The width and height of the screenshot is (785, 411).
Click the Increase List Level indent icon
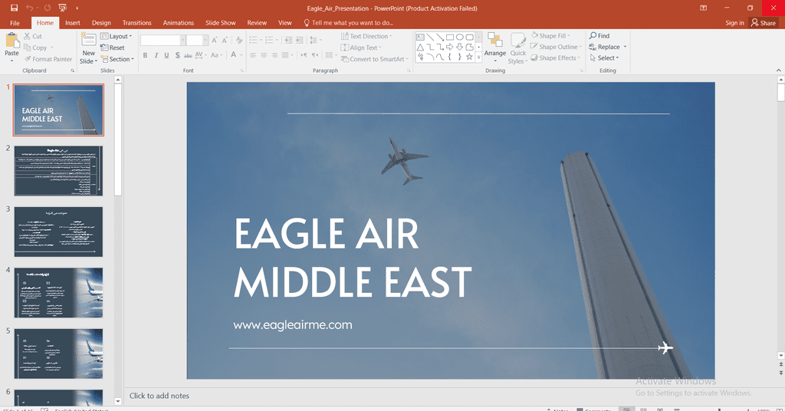click(x=299, y=41)
